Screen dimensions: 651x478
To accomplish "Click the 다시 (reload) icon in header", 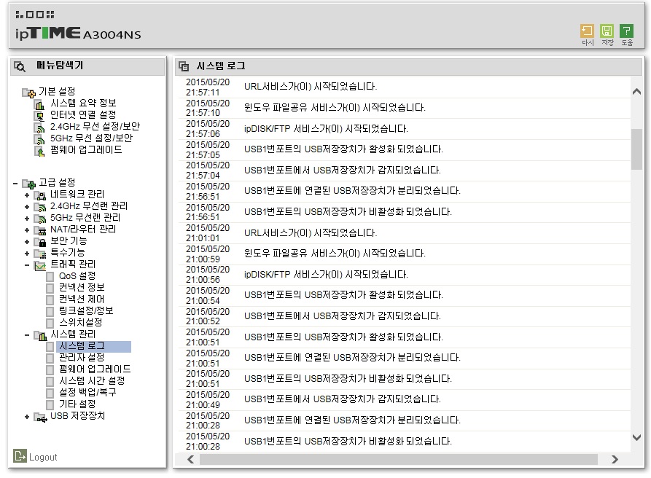I will coord(587,31).
